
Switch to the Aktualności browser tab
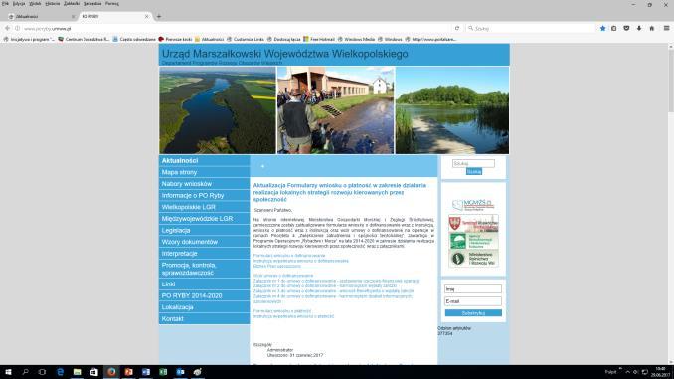pos(41,16)
